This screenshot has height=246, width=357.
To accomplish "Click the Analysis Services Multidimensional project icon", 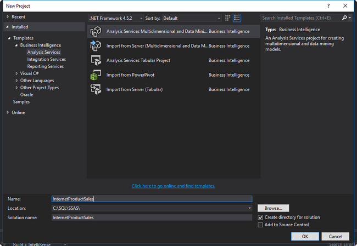I will coord(96,31).
